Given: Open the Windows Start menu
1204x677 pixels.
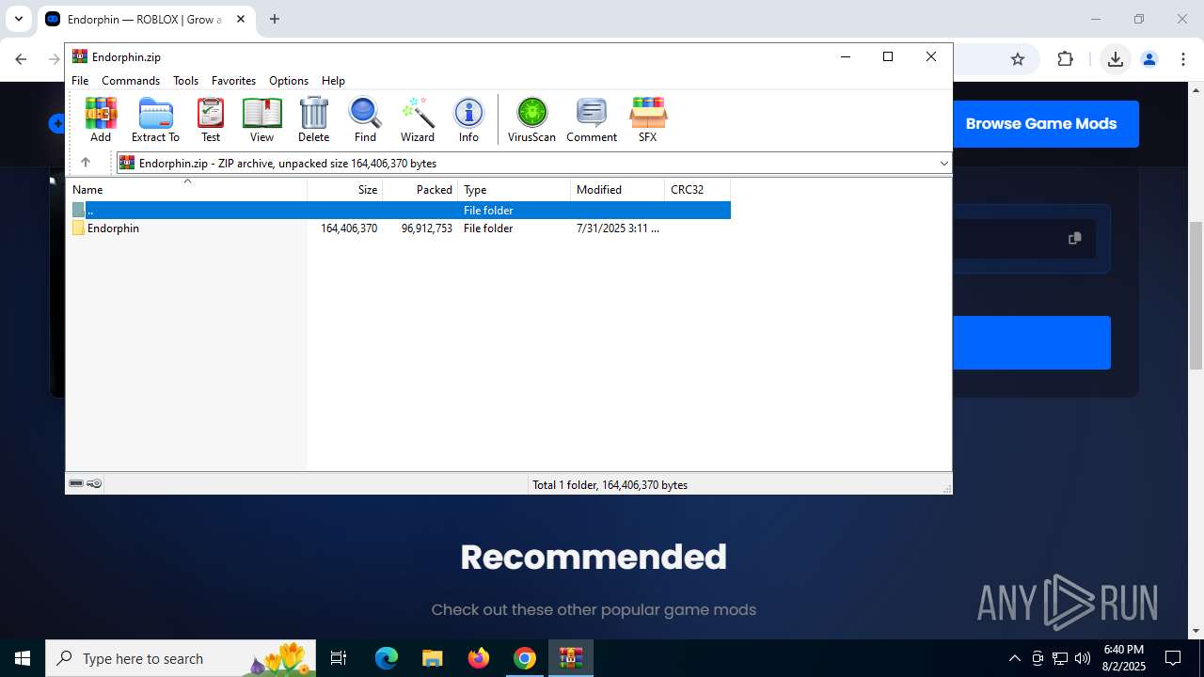Looking at the screenshot, I should pyautogui.click(x=23, y=658).
